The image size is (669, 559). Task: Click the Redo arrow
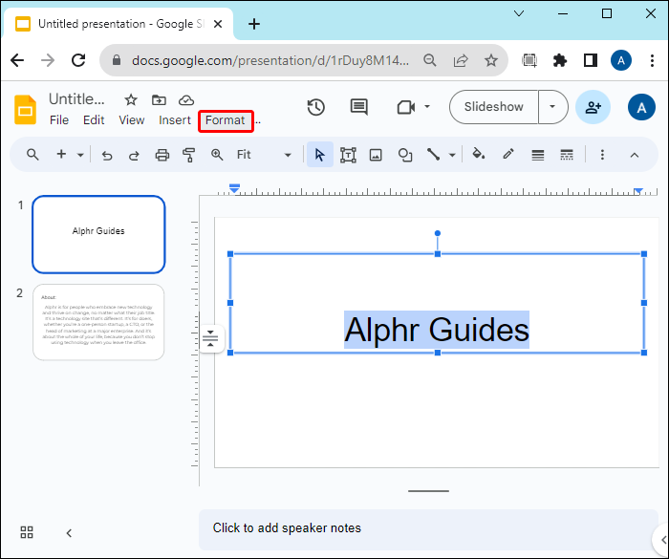(134, 156)
